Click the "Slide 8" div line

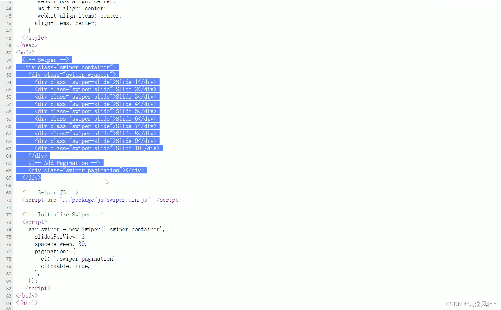[96, 134]
